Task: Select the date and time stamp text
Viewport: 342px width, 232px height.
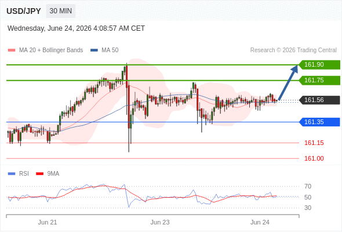Action: [x=76, y=28]
